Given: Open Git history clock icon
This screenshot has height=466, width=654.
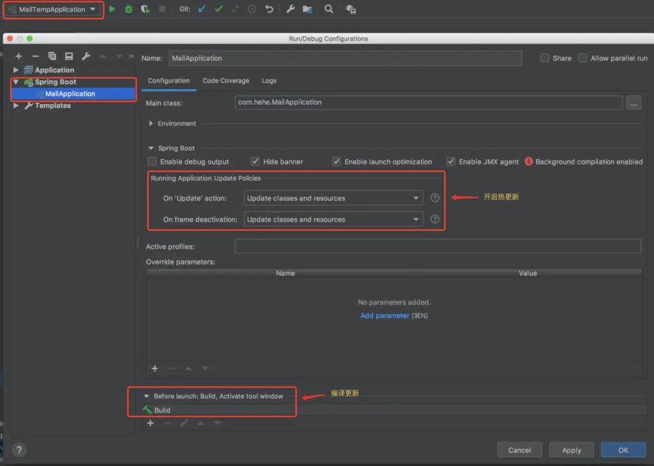Looking at the screenshot, I should click(252, 9).
